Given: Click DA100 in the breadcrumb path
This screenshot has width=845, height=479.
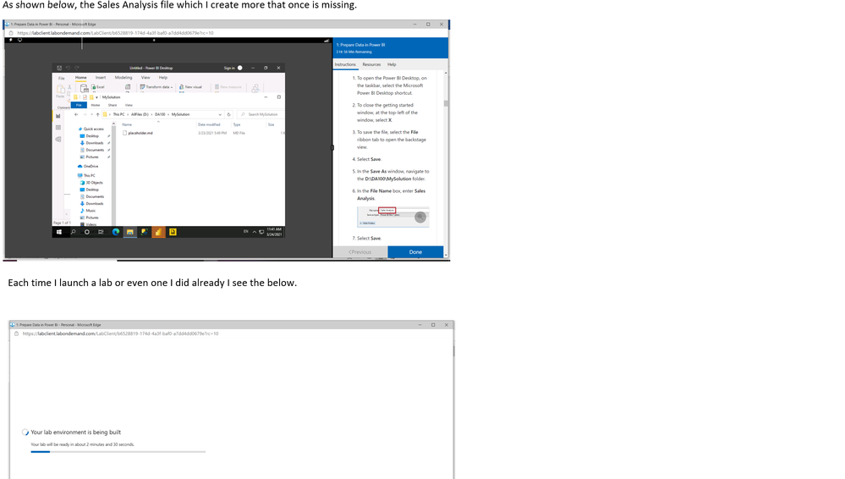Looking at the screenshot, I should pos(160,114).
